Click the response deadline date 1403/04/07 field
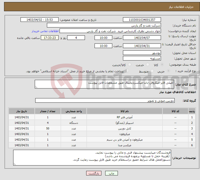This screenshot has width=200, height=180. pyautogui.click(x=142, y=38)
